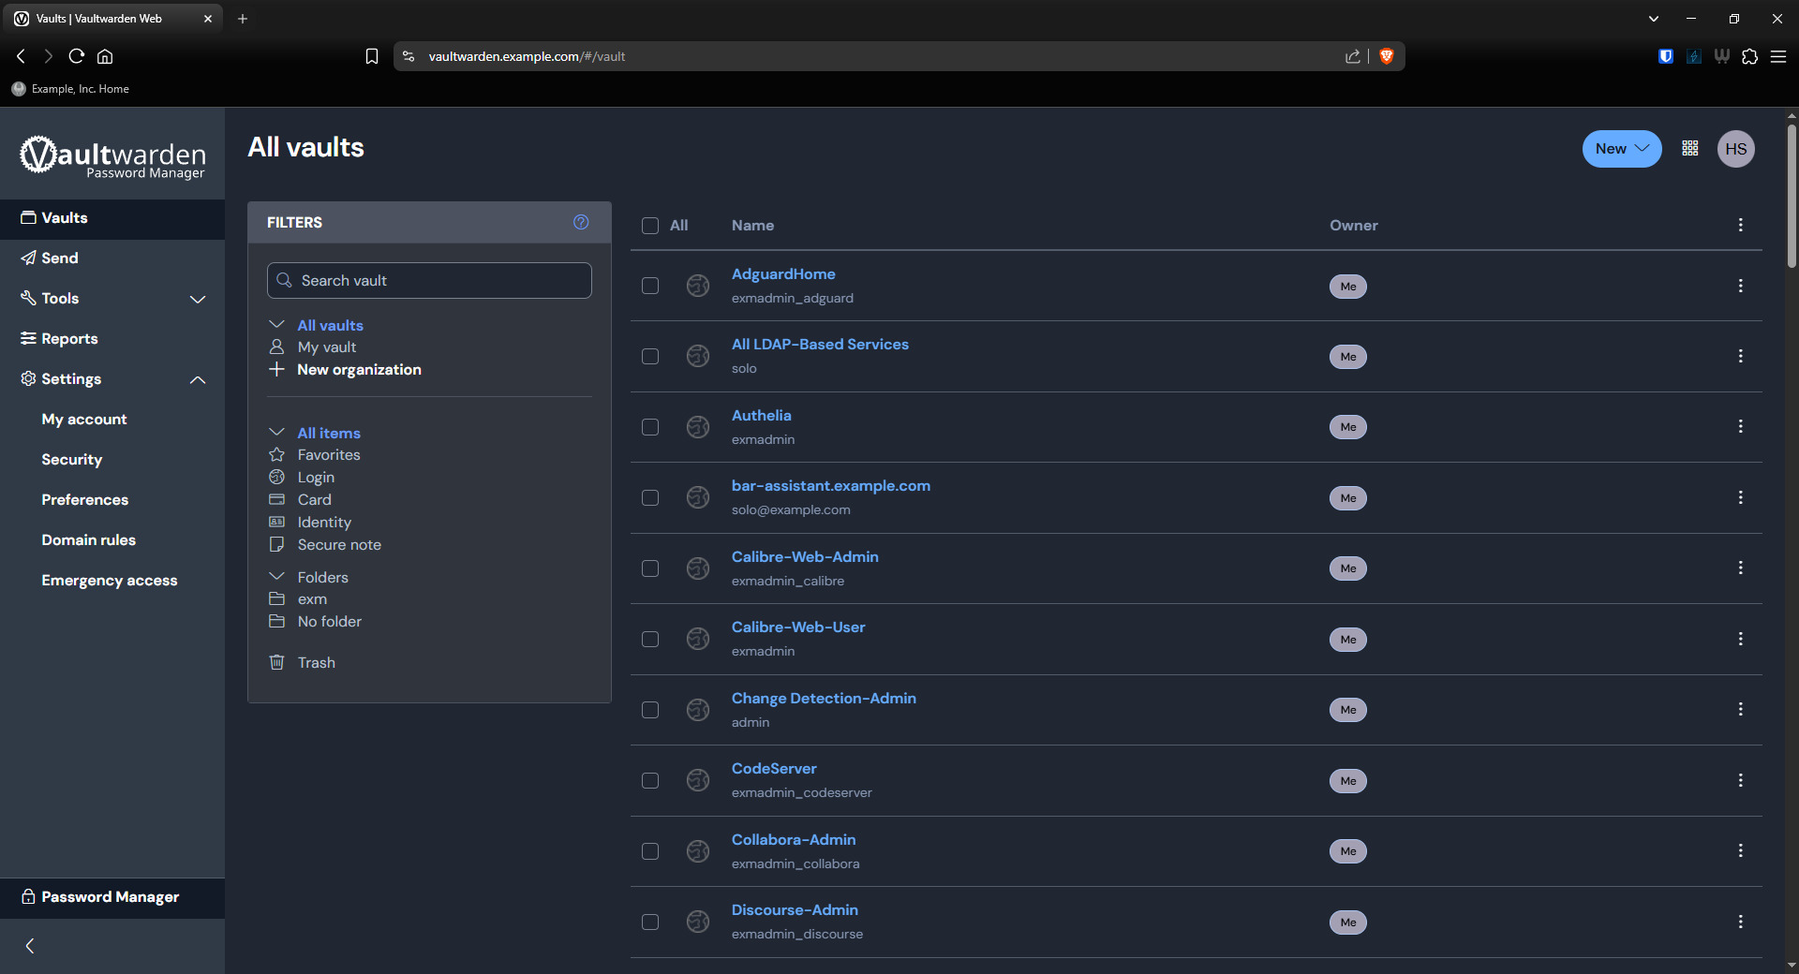Click the filters help question mark icon
This screenshot has height=974, width=1799.
[581, 222]
